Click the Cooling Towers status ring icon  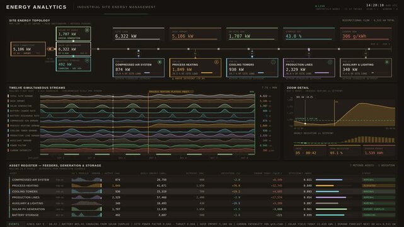click(274, 62)
